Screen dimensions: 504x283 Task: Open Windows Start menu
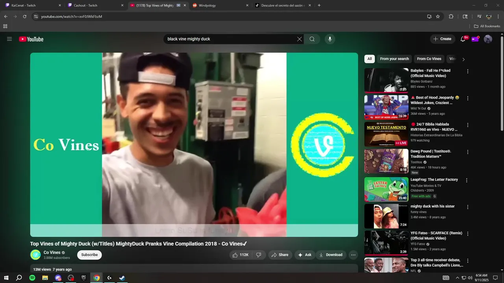[x=6, y=278]
